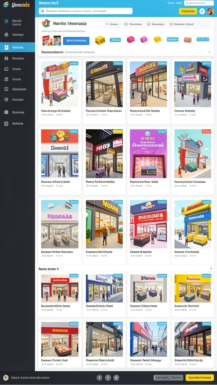Open the user avatar profile in header

coord(210,11)
